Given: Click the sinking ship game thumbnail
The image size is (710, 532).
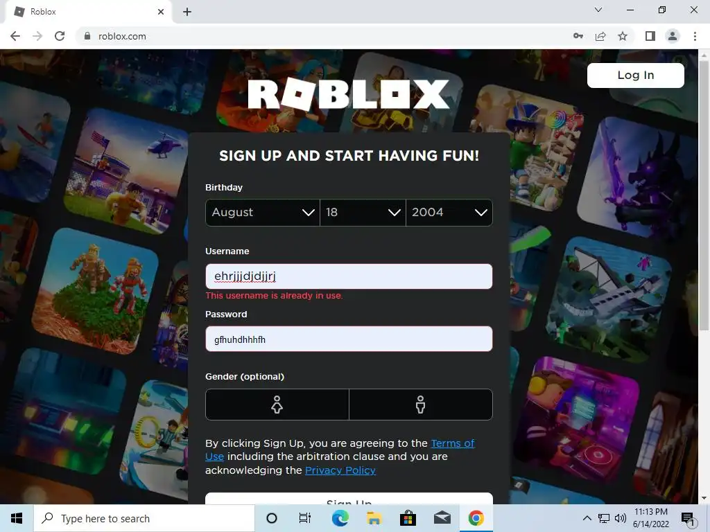Looking at the screenshot, I should pos(608,299).
